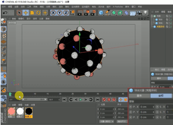173x125 pixels.
Task: Click the end frame 50 F stepper
Action: tap(59, 100)
